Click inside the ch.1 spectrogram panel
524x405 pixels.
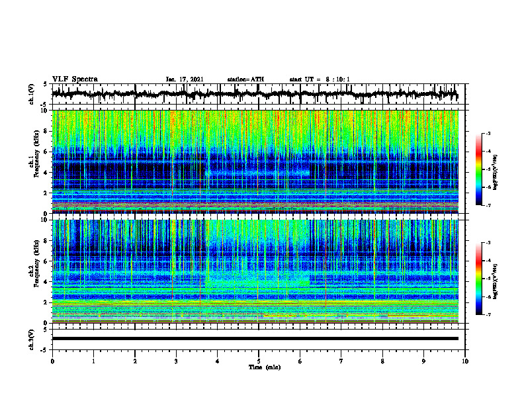click(x=255, y=161)
